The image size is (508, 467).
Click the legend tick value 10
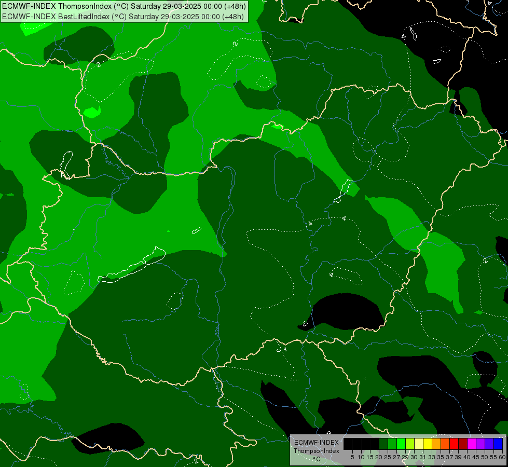pyautogui.click(x=361, y=457)
